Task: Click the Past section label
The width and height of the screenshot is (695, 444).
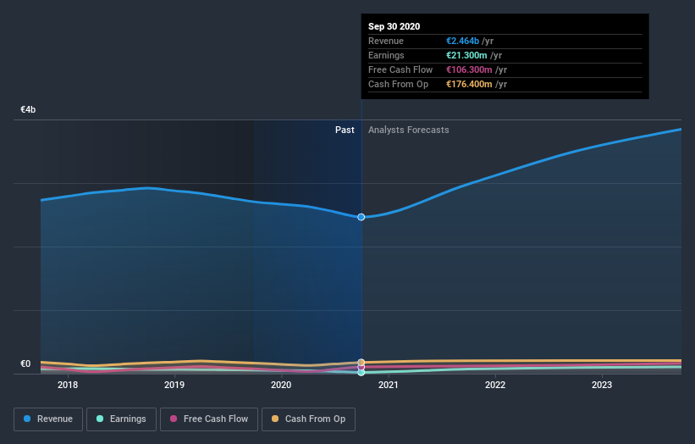Action: (345, 130)
